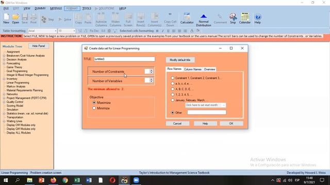Click the Modify default title button
The width and height of the screenshot is (330, 185).
tap(180, 60)
